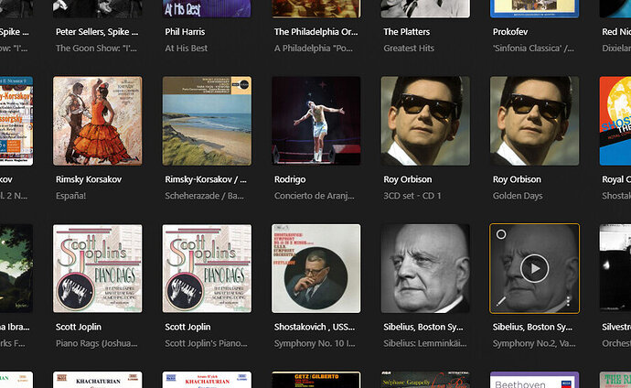Image resolution: width=631 pixels, height=388 pixels.
Task: Tick the select circle on Sibelius Symphony No.2
Action: coord(501,234)
